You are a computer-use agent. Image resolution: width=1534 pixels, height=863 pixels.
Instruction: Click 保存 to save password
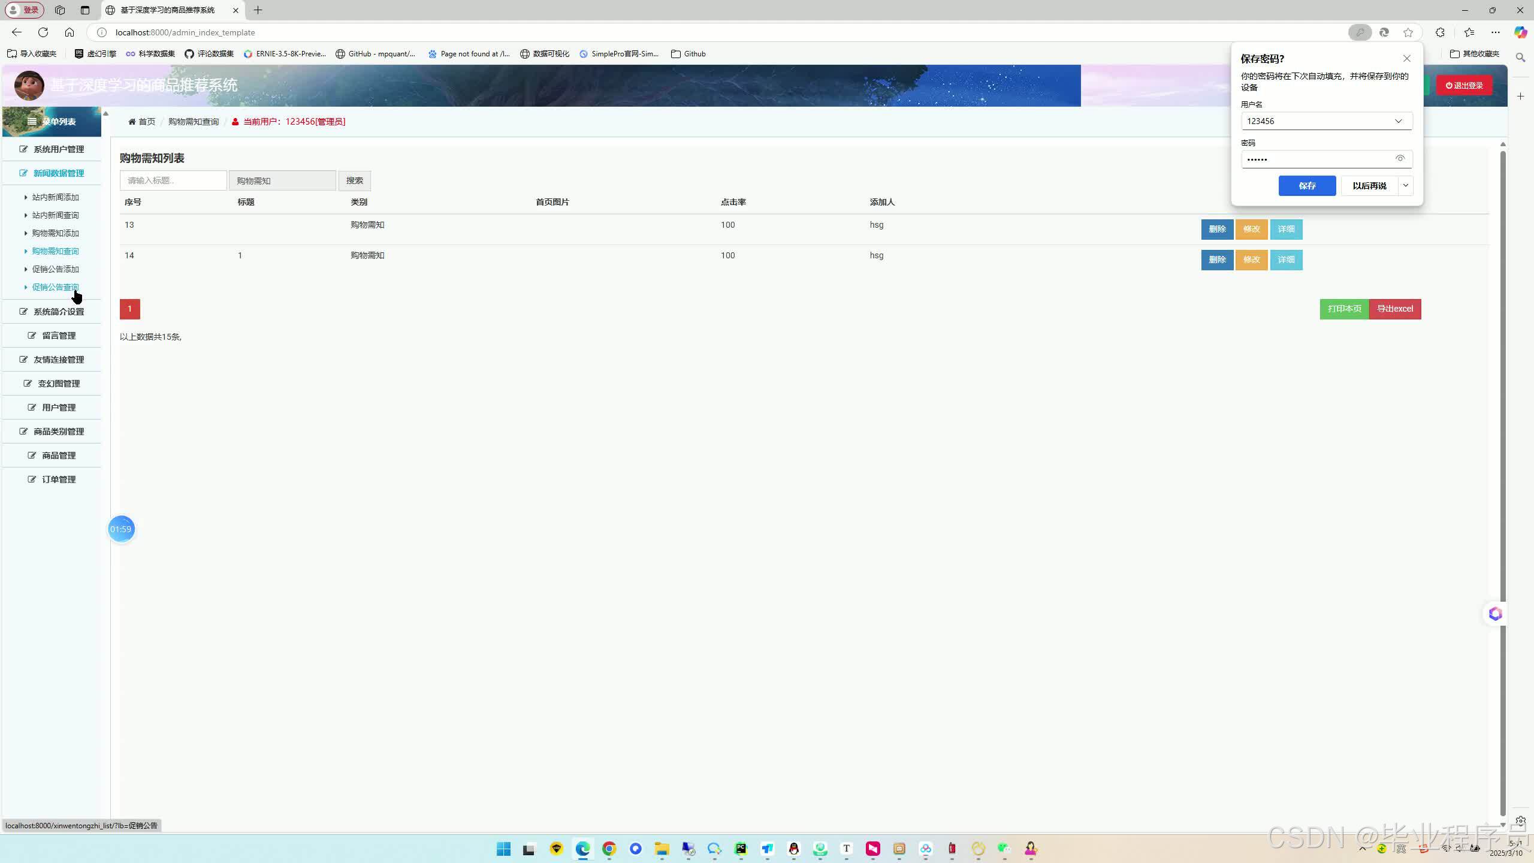tap(1307, 186)
